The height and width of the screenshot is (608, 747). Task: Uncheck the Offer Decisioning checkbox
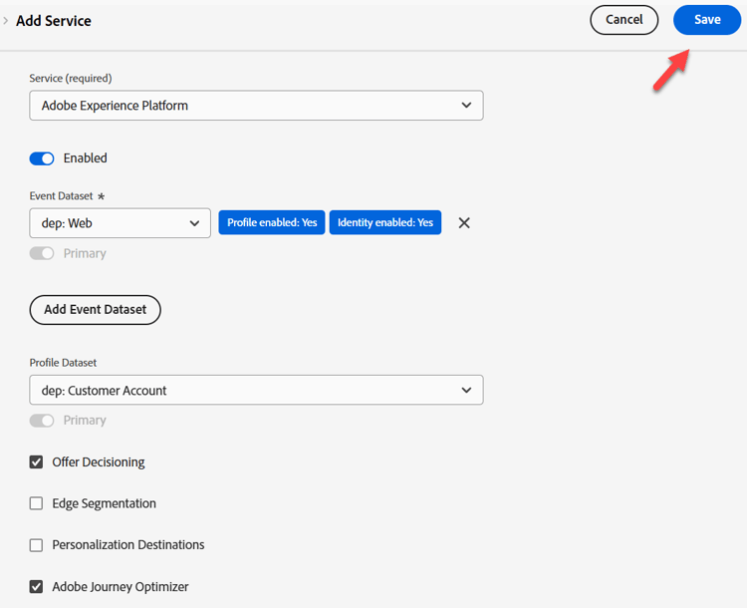point(36,462)
